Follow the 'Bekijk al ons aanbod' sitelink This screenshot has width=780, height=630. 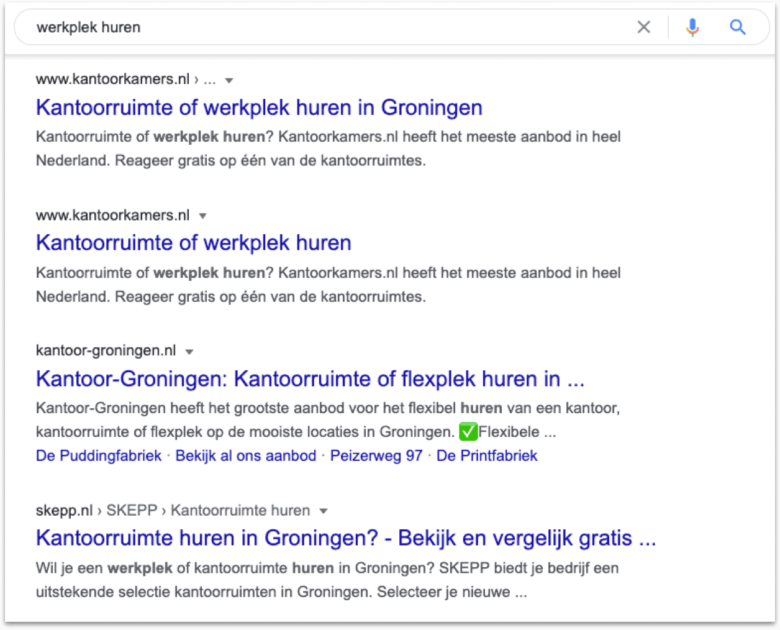pos(246,455)
